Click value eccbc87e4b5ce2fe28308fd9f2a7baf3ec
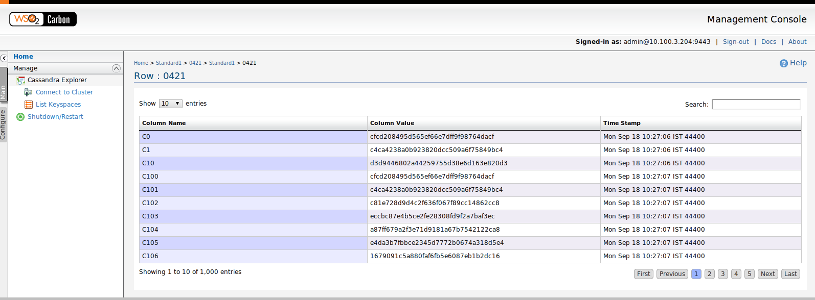 click(433, 216)
